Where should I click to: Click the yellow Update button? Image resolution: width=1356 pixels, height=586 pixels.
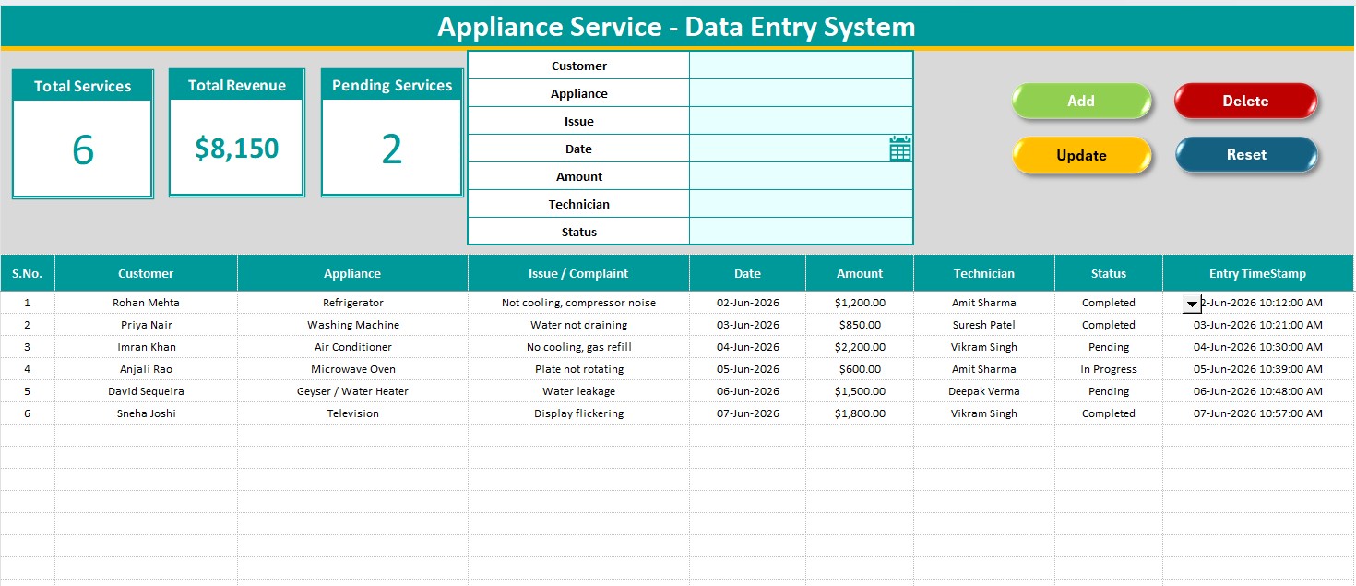1081,155
